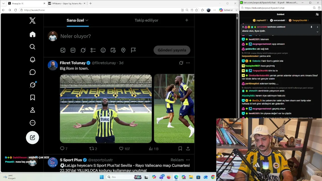Open Messages in the X sidebar
Viewport: 322px width, 181px height.
click(x=32, y=72)
